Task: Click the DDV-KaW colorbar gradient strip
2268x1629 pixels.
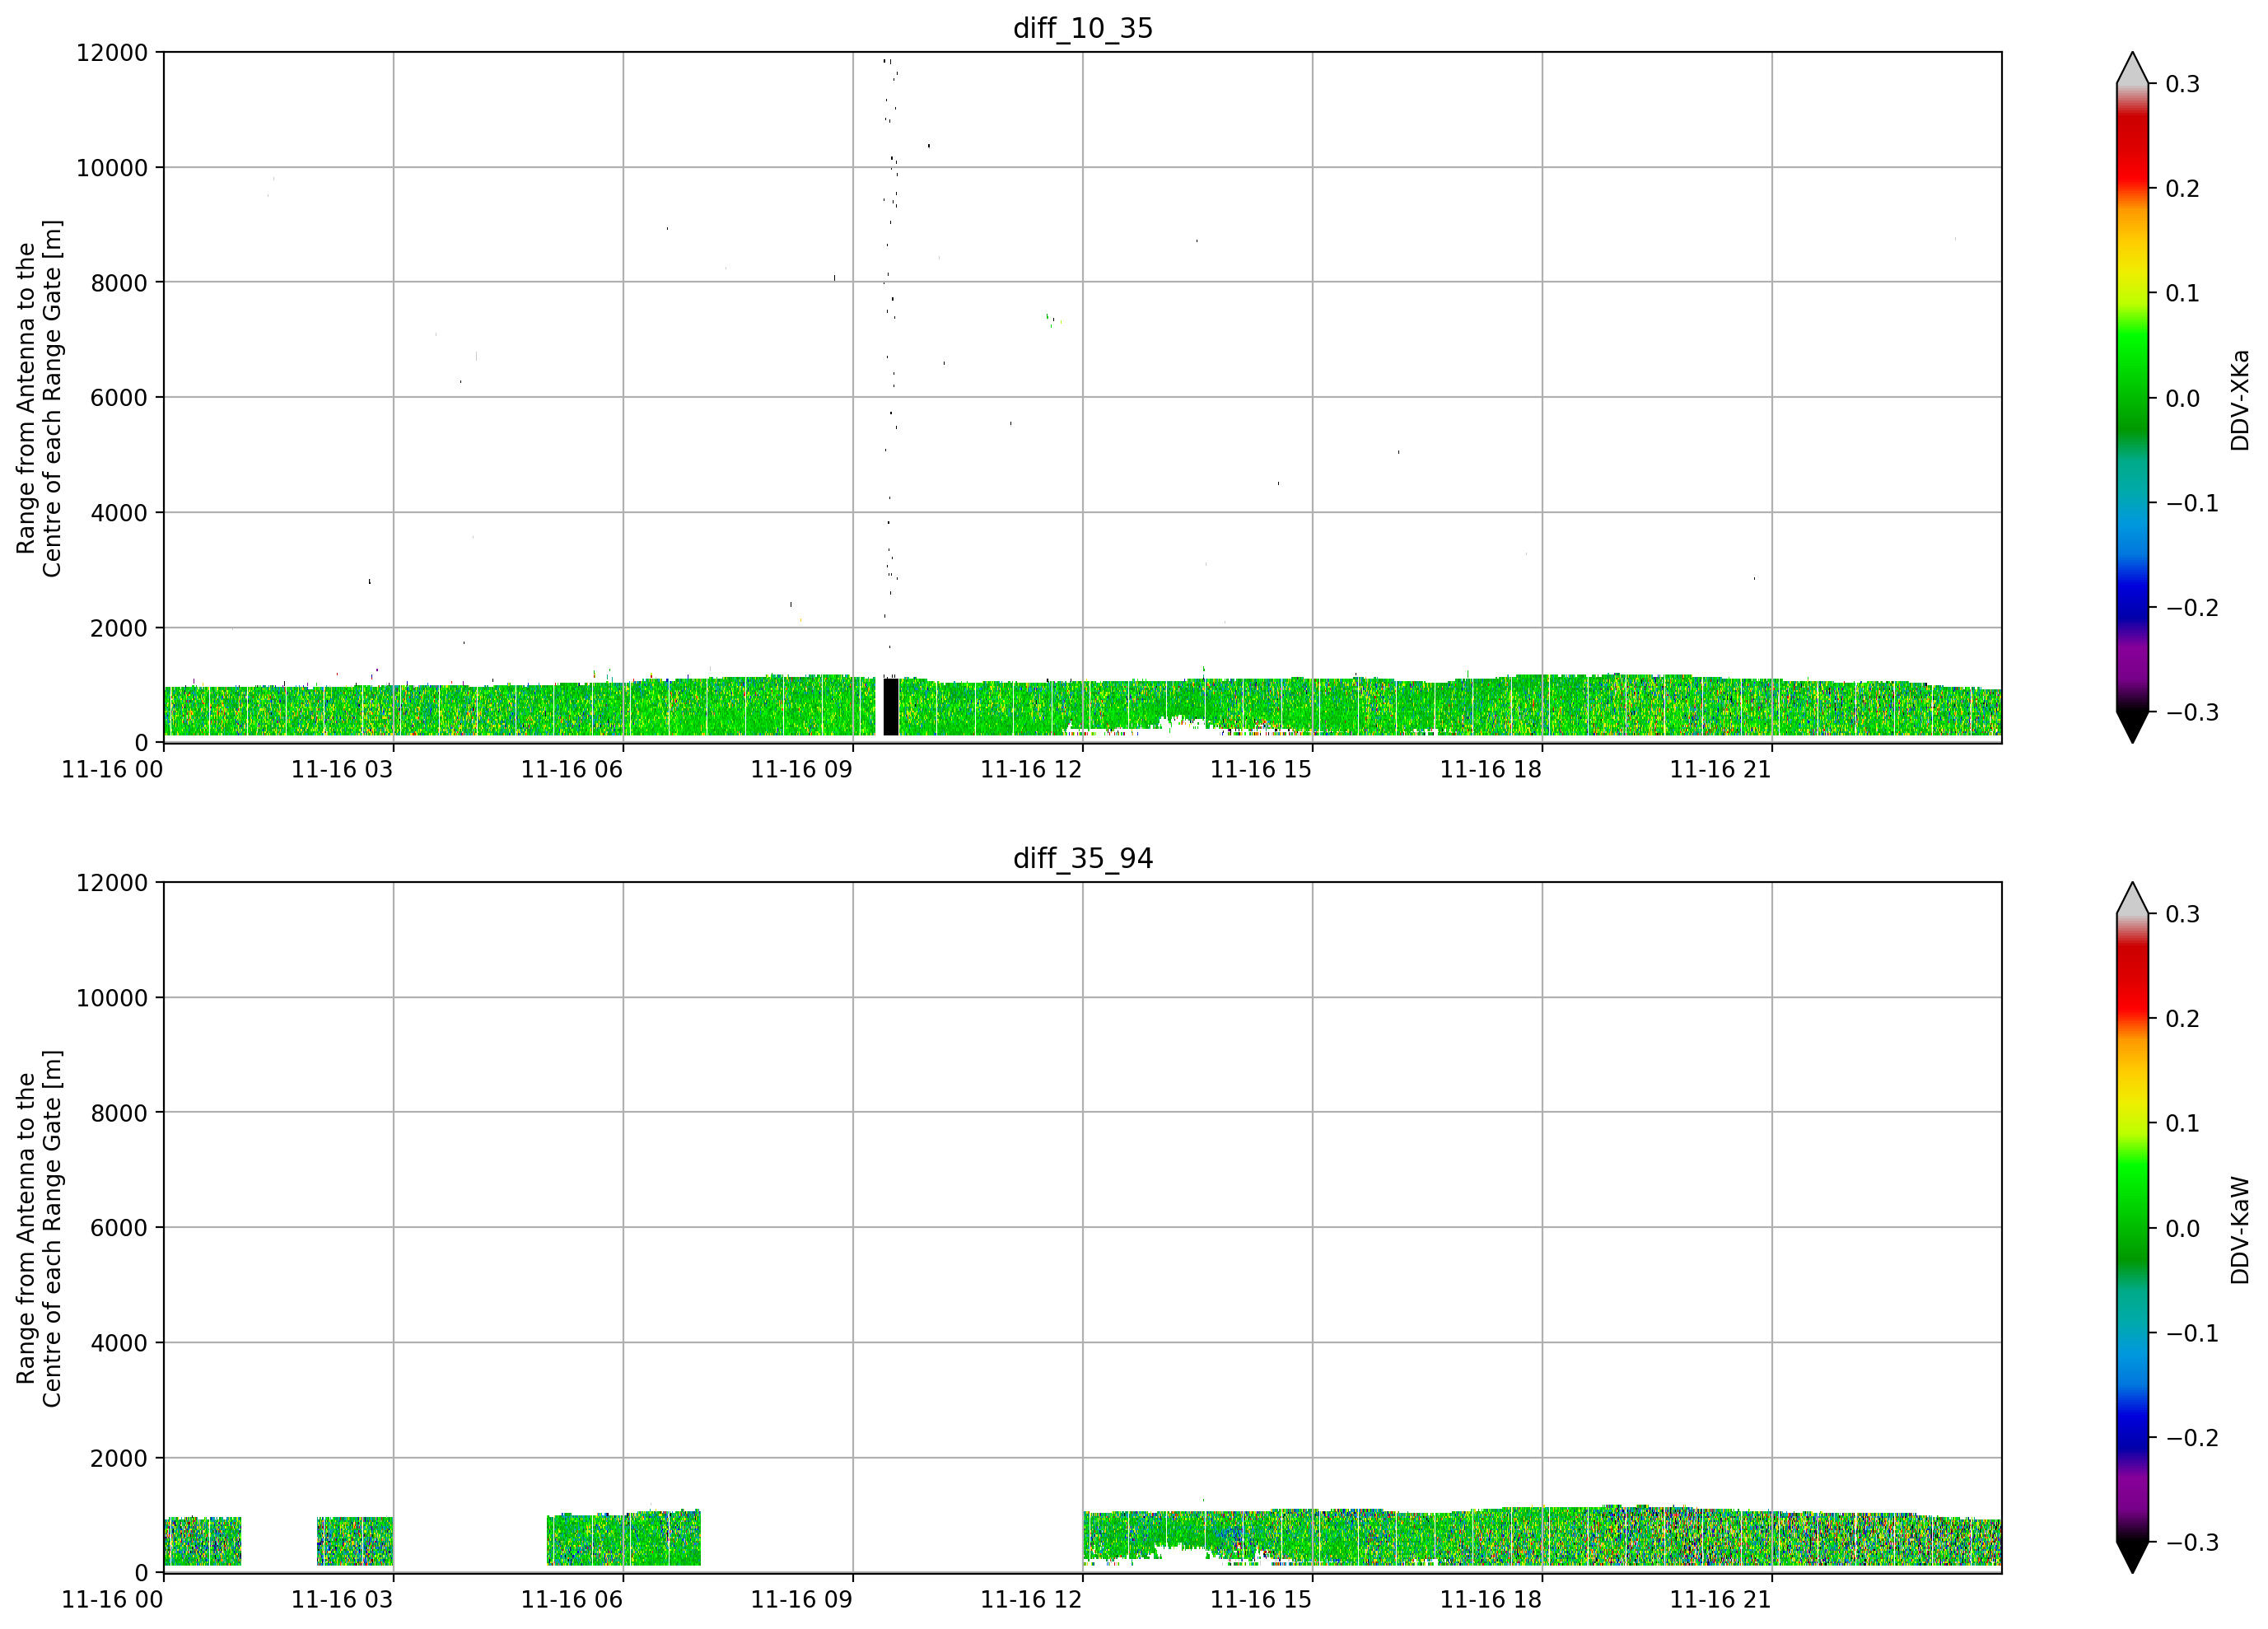Action: (2133, 1228)
